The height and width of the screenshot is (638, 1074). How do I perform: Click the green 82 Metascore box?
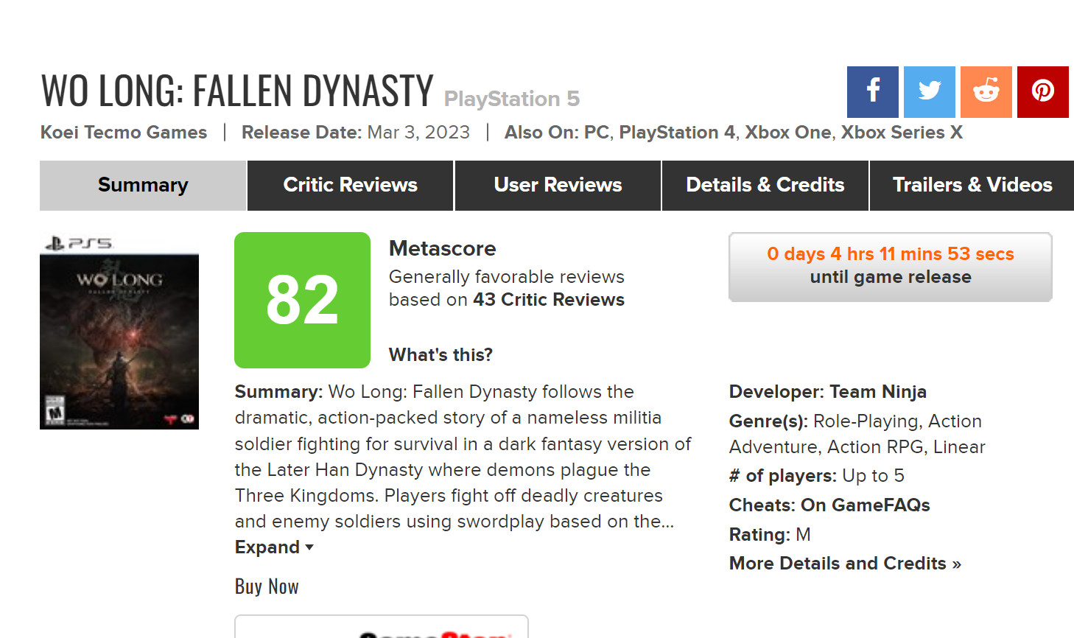pyautogui.click(x=302, y=300)
